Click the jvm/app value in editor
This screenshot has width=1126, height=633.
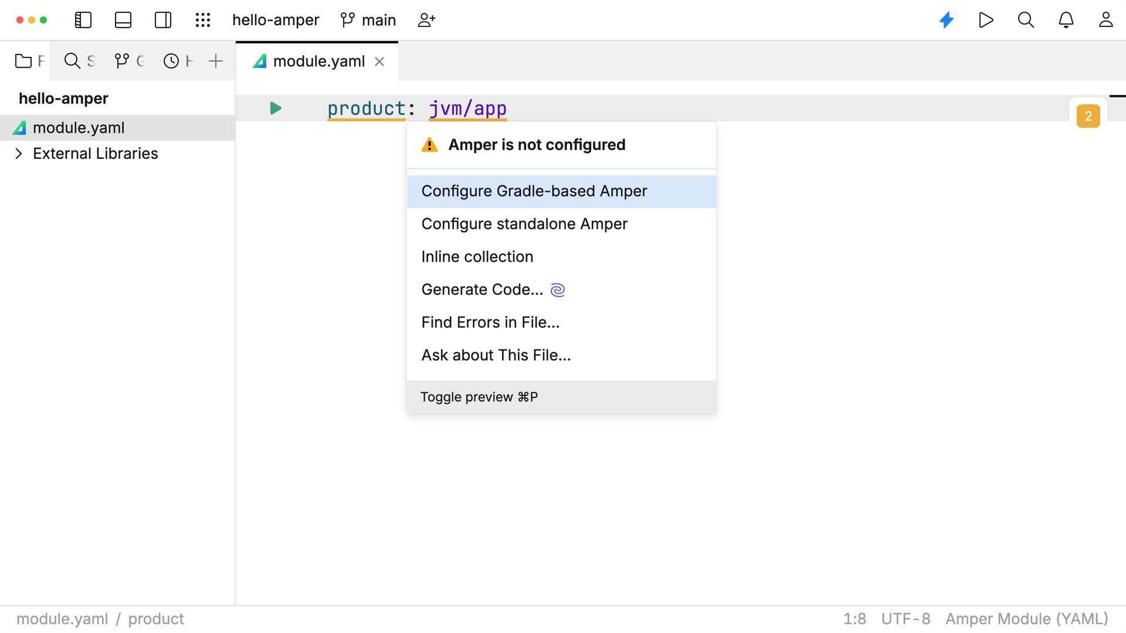point(467,108)
